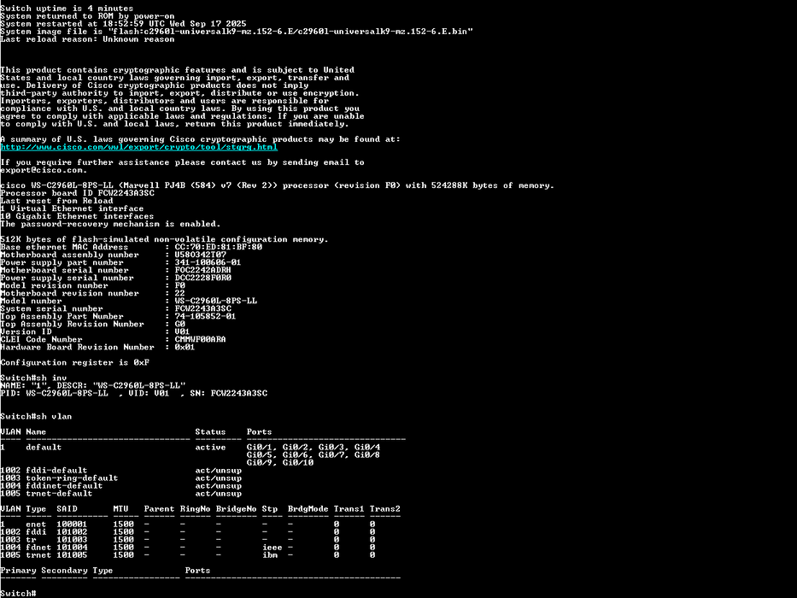Image resolution: width=797 pixels, height=598 pixels.
Task: Select the 'Switch#sh inv' command line
Action: (33, 378)
